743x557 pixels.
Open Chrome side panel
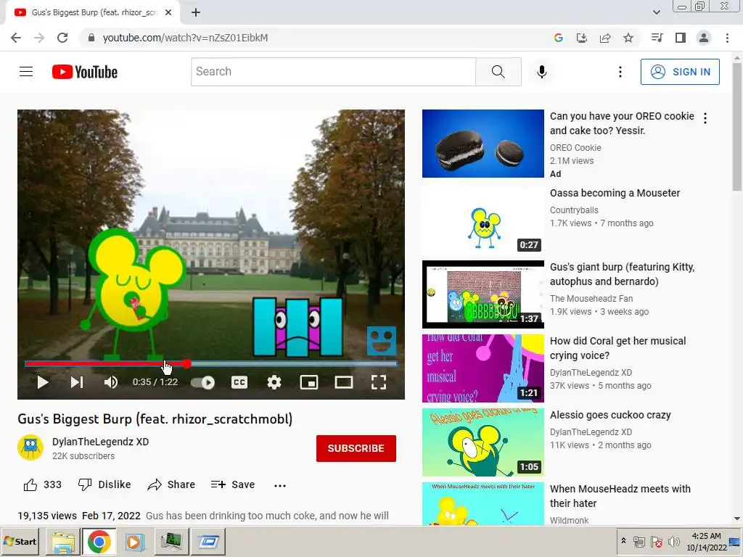click(x=681, y=38)
